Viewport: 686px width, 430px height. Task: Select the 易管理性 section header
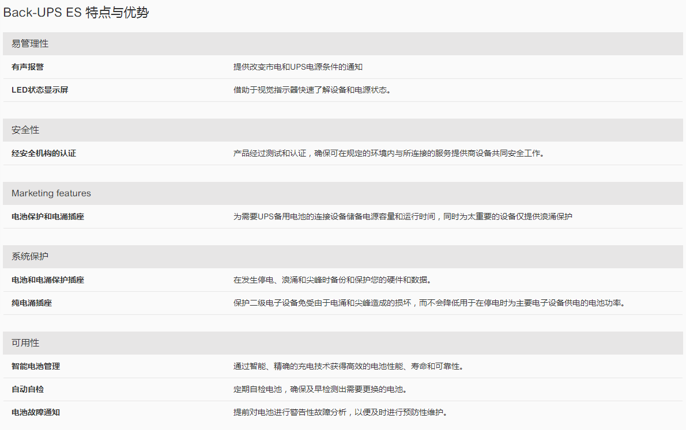[x=30, y=44]
